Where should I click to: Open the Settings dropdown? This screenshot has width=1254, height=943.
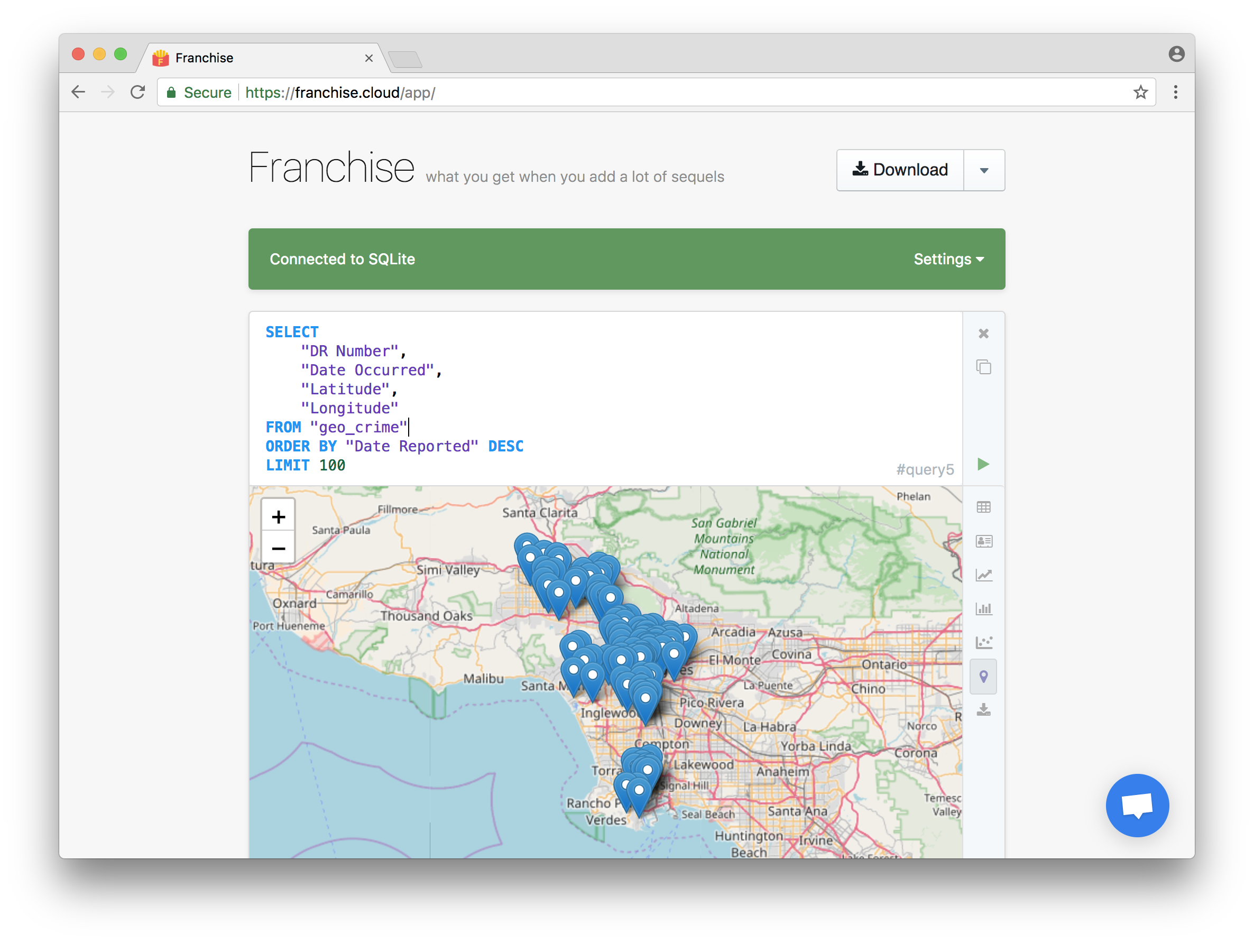948,259
